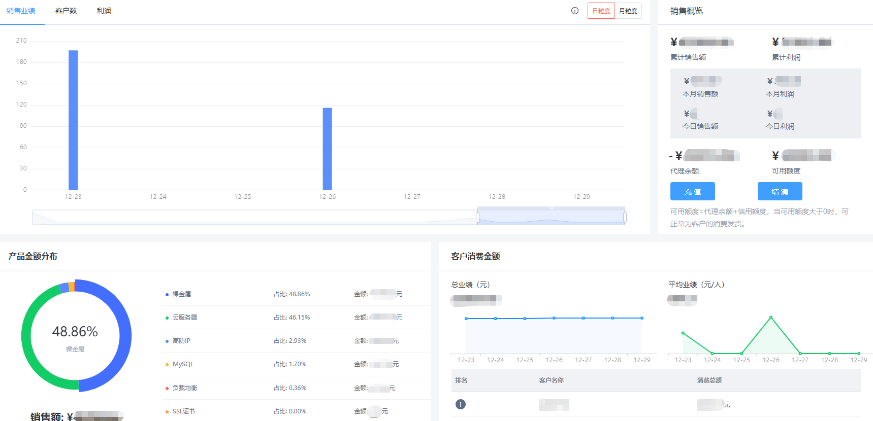The height and width of the screenshot is (421, 873).
Task: Click the 负载均衡 legend red dot
Action: click(x=167, y=389)
